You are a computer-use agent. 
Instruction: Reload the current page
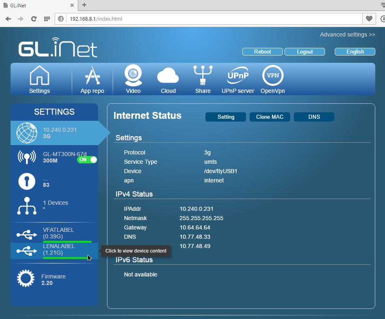(x=34, y=19)
